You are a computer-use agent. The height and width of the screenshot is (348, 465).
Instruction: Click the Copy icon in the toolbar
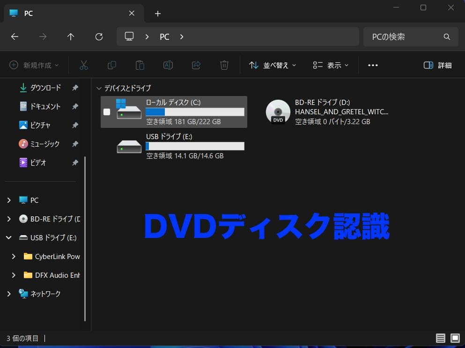pyautogui.click(x=112, y=65)
